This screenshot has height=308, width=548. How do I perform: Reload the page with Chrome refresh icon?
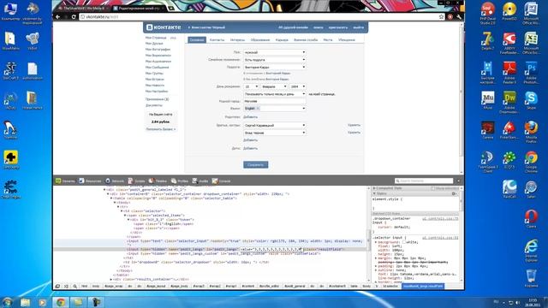(74, 17)
